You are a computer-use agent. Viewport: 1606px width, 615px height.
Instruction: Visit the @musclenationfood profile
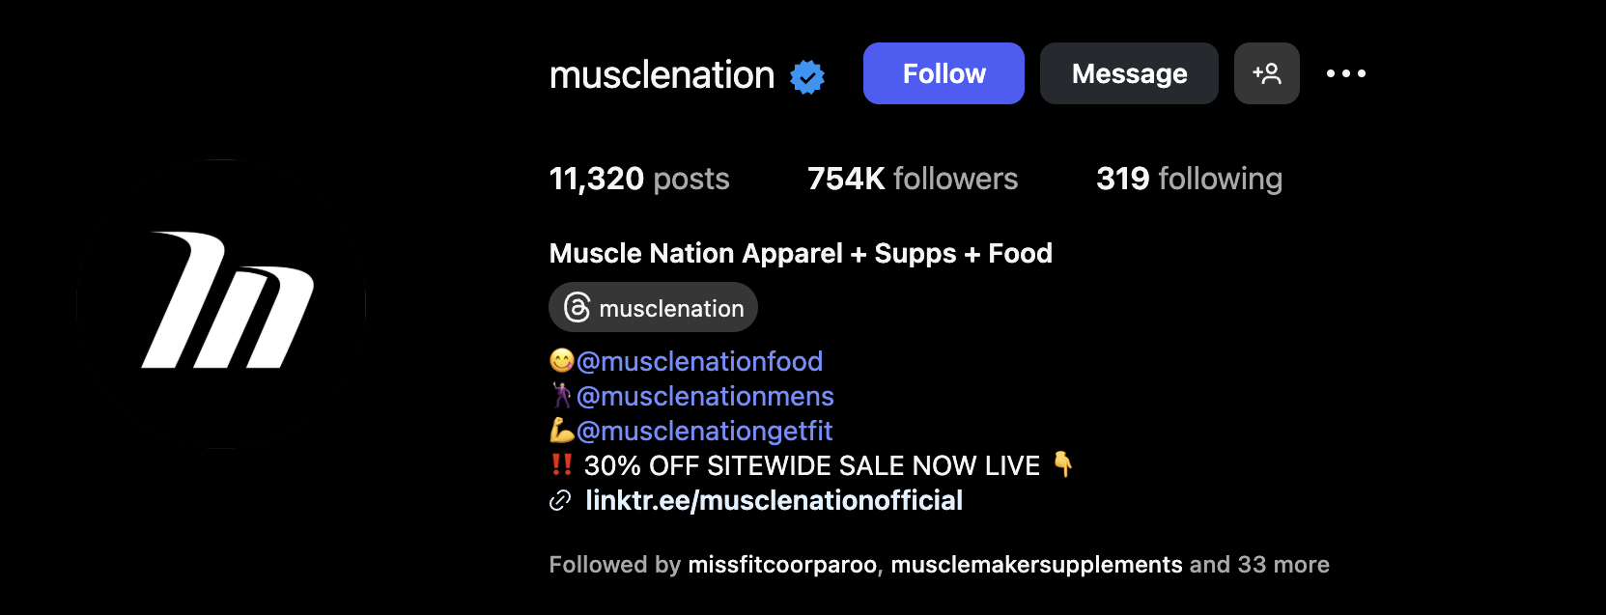699,361
